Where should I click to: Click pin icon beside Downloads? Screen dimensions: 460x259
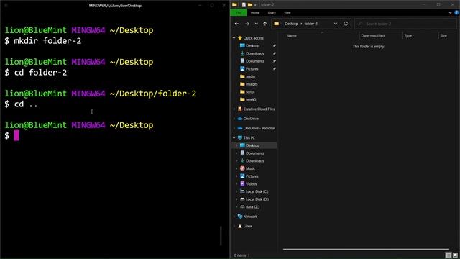[x=275, y=53]
